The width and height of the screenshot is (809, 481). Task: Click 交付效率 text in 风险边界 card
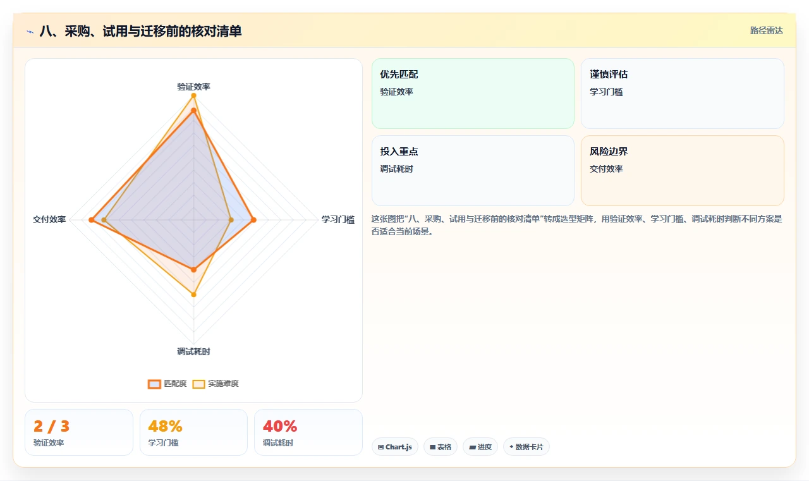[606, 169]
